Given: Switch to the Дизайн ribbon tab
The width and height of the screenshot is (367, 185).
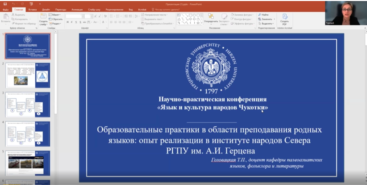Looking at the screenshot, I should 46,10.
